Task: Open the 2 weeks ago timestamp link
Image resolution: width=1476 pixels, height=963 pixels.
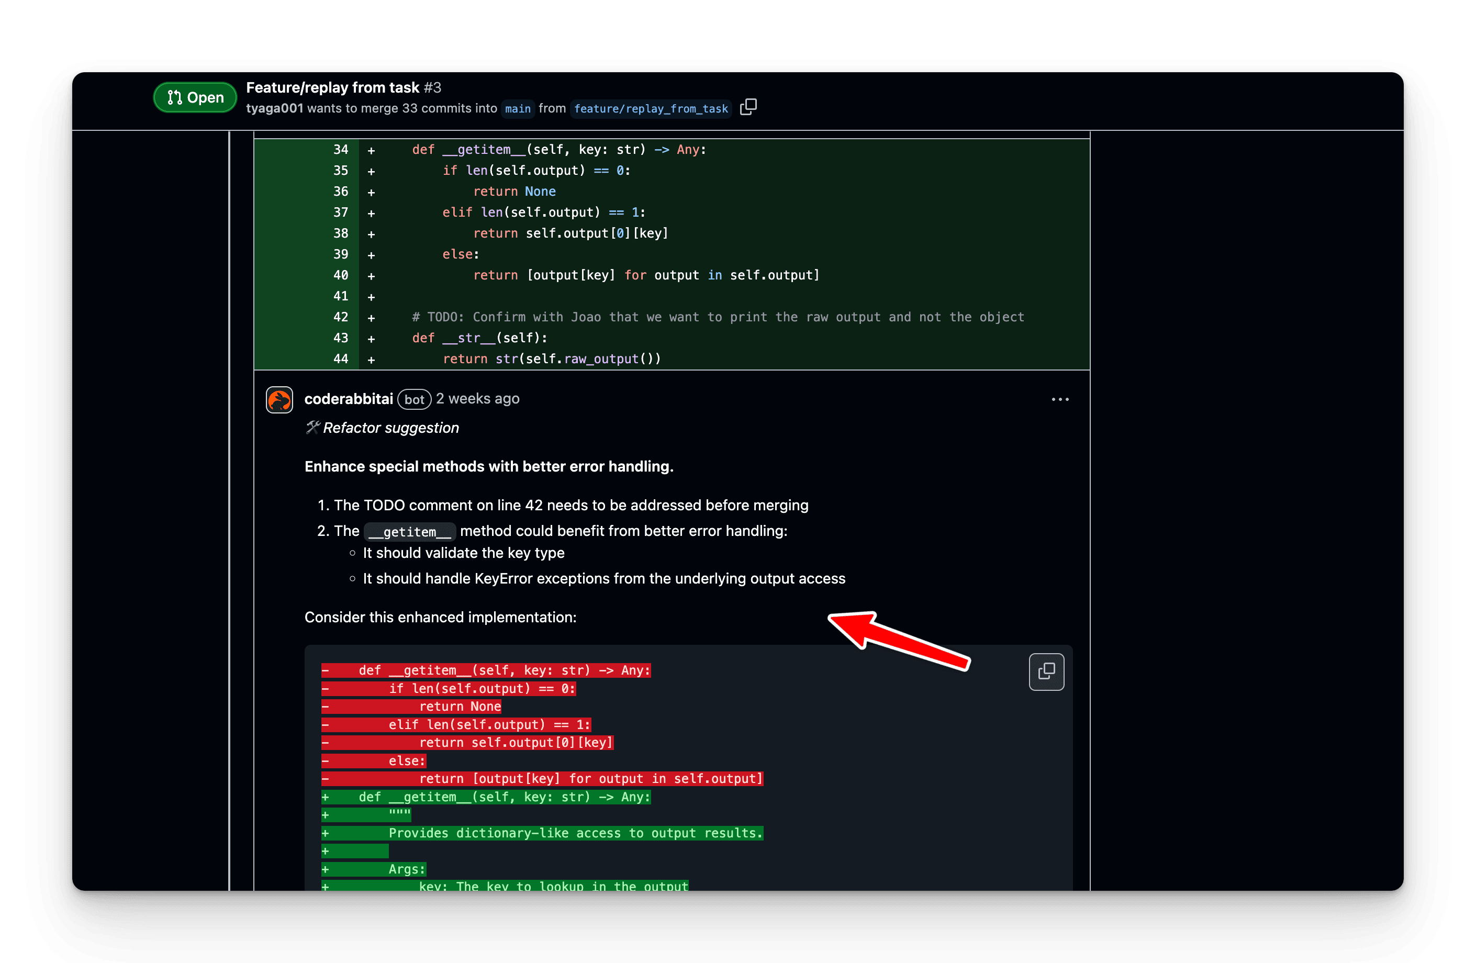Action: point(477,399)
